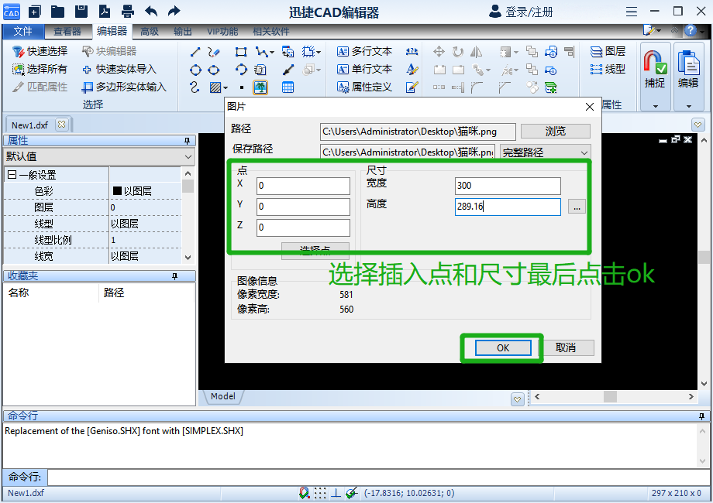Select the Rectangle drawing tool
This screenshot has height=503, width=713.
pyautogui.click(x=241, y=52)
